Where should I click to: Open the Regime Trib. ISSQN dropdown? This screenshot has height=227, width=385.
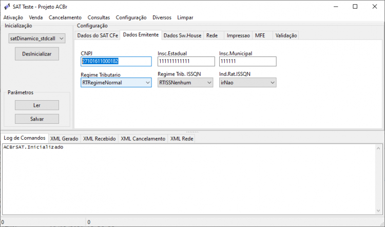point(185,83)
